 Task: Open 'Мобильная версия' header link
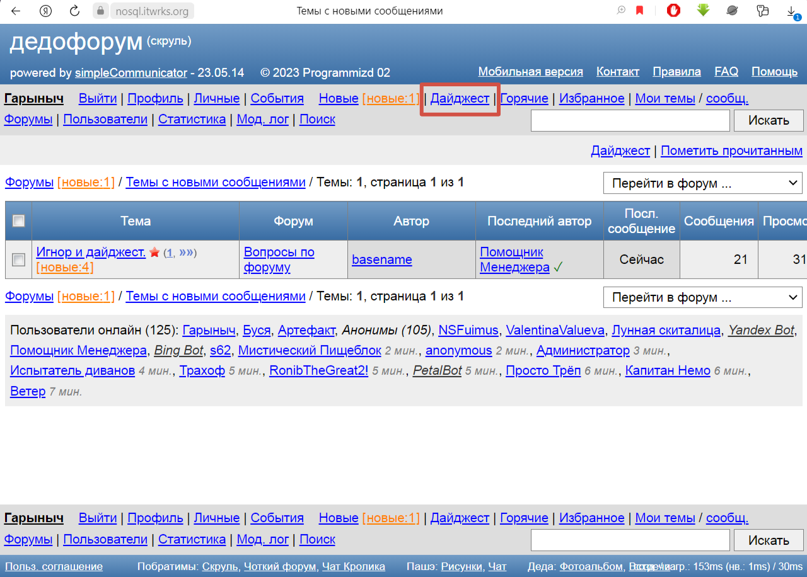pos(530,71)
